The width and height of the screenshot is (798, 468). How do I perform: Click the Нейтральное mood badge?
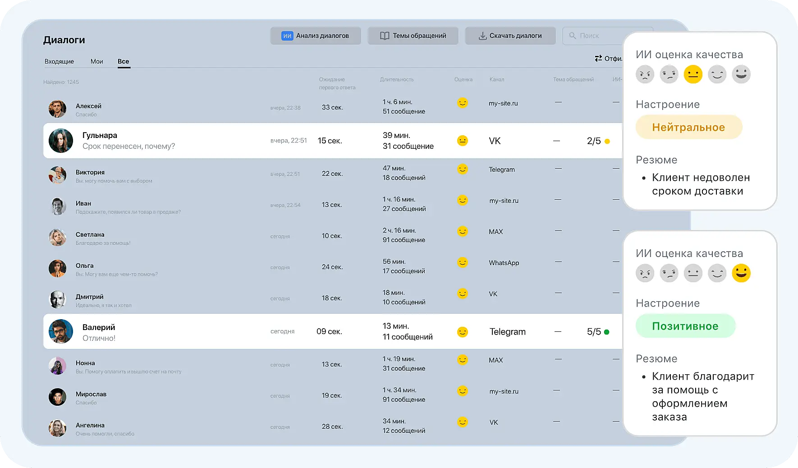click(688, 127)
